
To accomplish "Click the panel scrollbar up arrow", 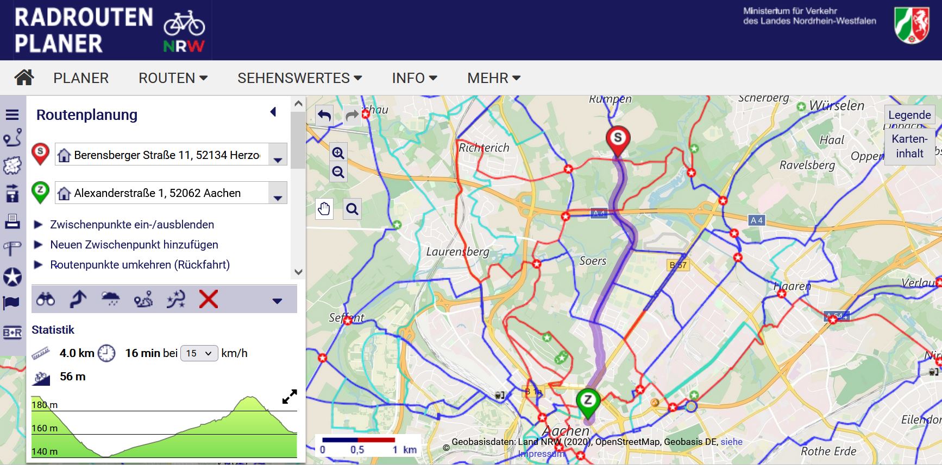I will (x=298, y=103).
